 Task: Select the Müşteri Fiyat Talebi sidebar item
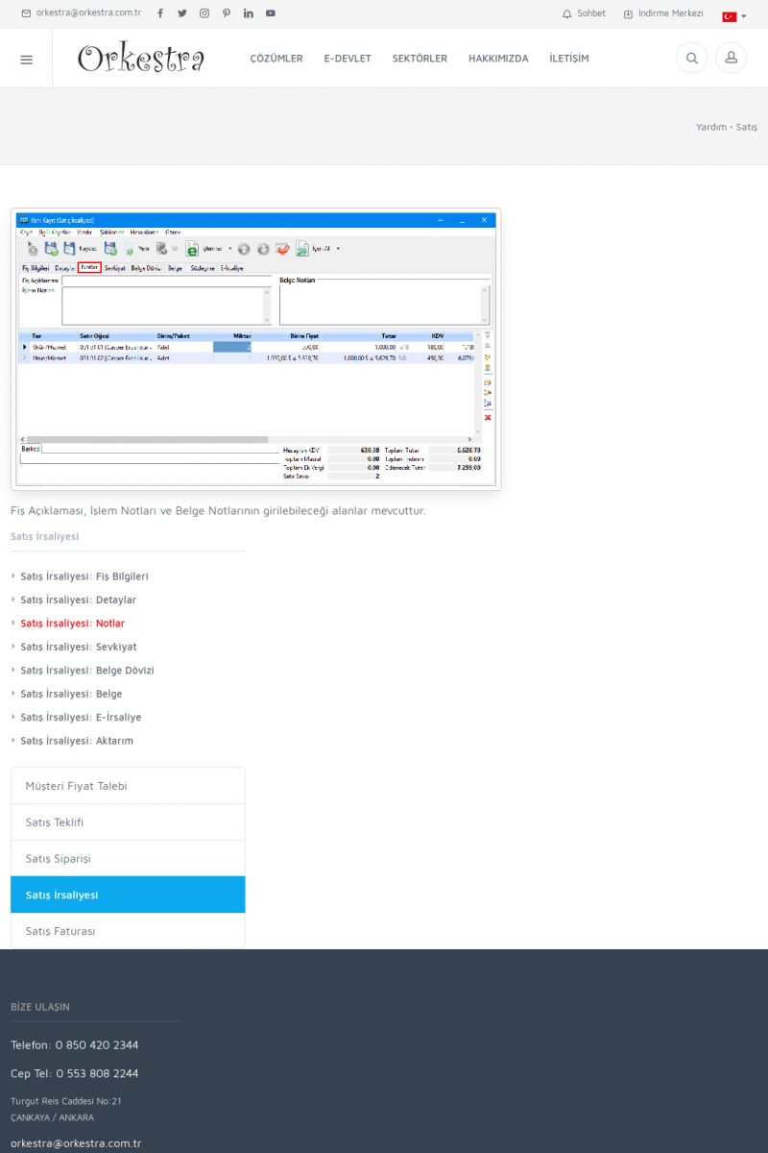128,786
